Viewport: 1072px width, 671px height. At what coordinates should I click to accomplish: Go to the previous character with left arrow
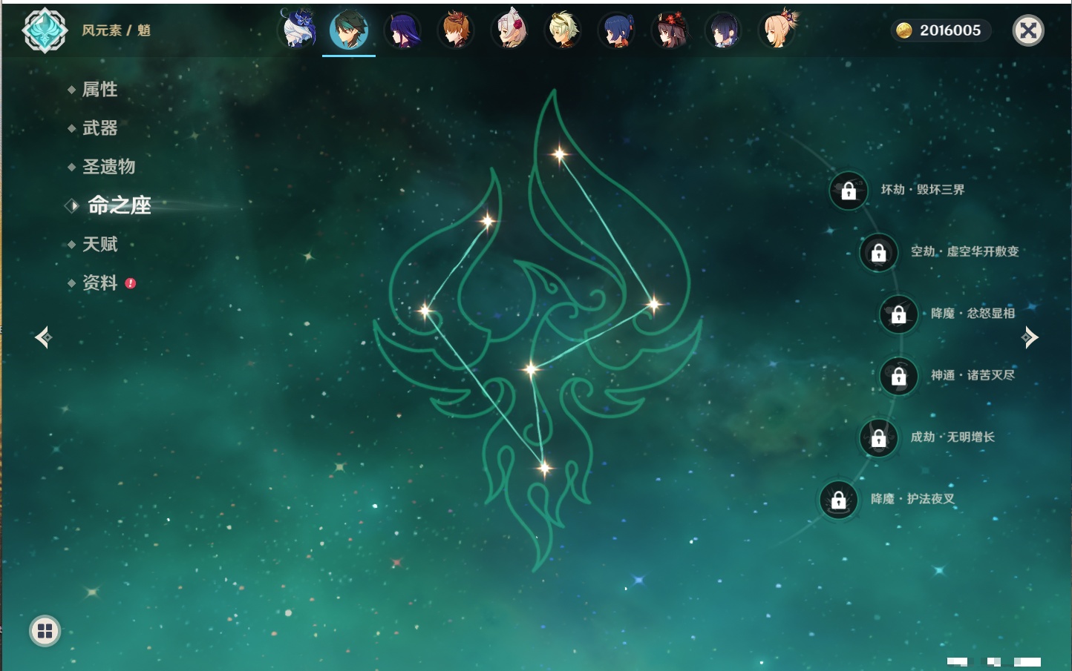click(x=43, y=337)
